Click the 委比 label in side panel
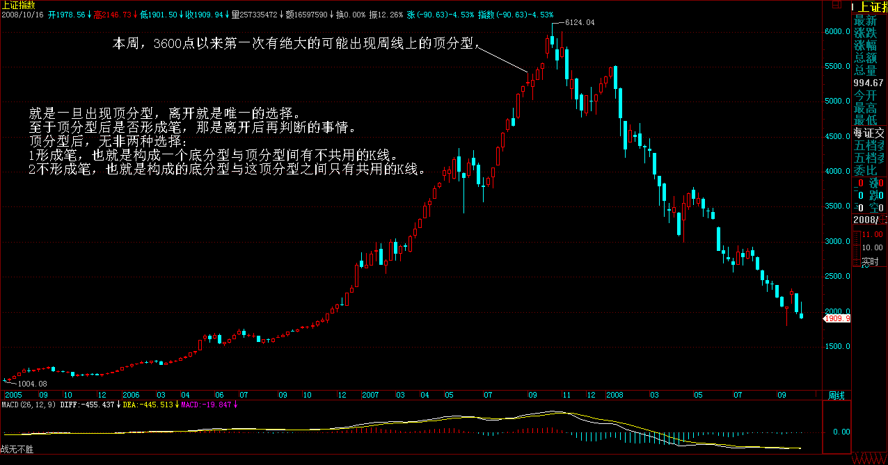 [866, 170]
